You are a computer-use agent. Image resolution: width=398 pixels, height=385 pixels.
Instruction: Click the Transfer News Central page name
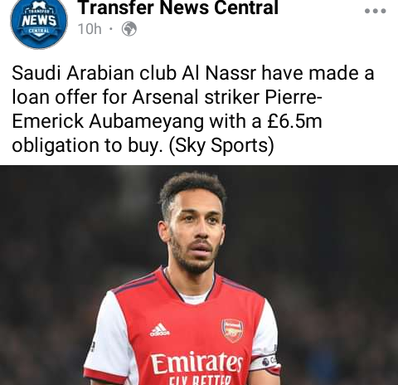tap(178, 7)
